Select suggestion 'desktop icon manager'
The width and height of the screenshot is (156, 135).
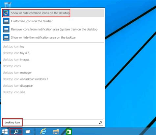(17, 73)
